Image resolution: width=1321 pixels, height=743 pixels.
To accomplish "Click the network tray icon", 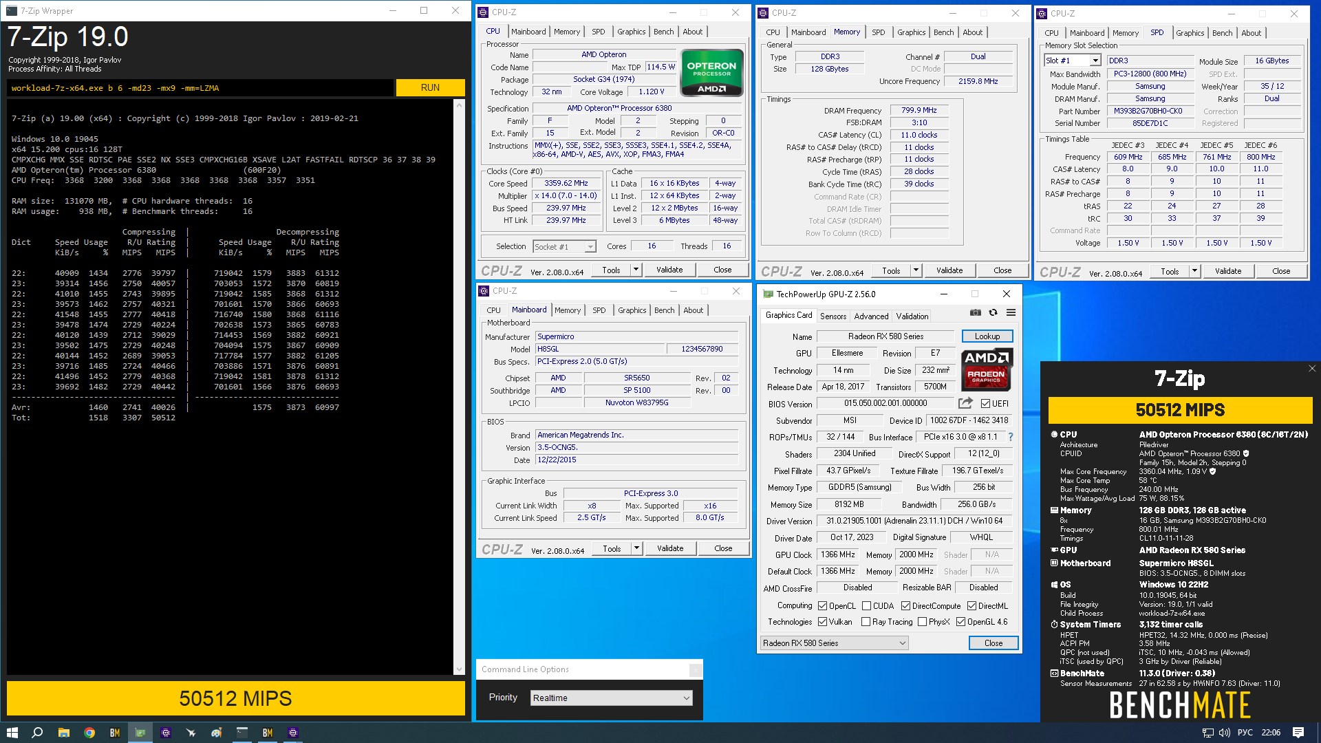I will (1207, 733).
